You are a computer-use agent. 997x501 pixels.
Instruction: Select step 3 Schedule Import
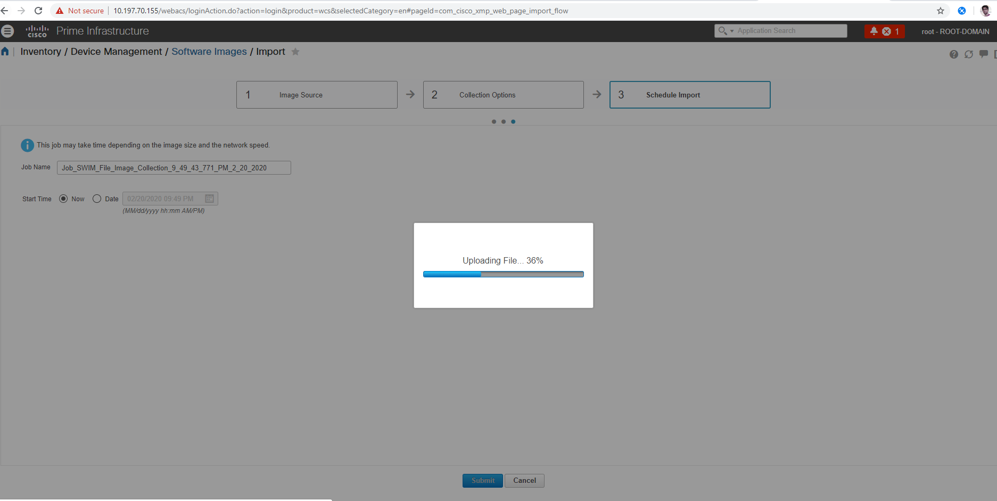pos(690,95)
